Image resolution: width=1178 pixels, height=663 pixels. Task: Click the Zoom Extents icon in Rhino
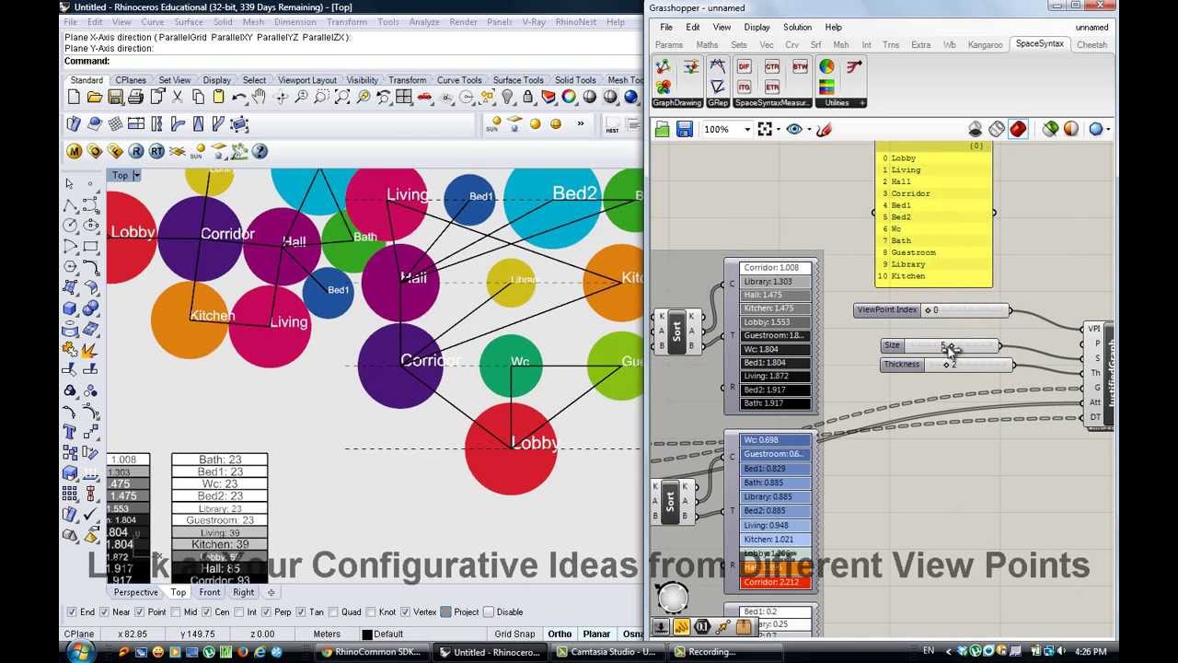click(342, 97)
